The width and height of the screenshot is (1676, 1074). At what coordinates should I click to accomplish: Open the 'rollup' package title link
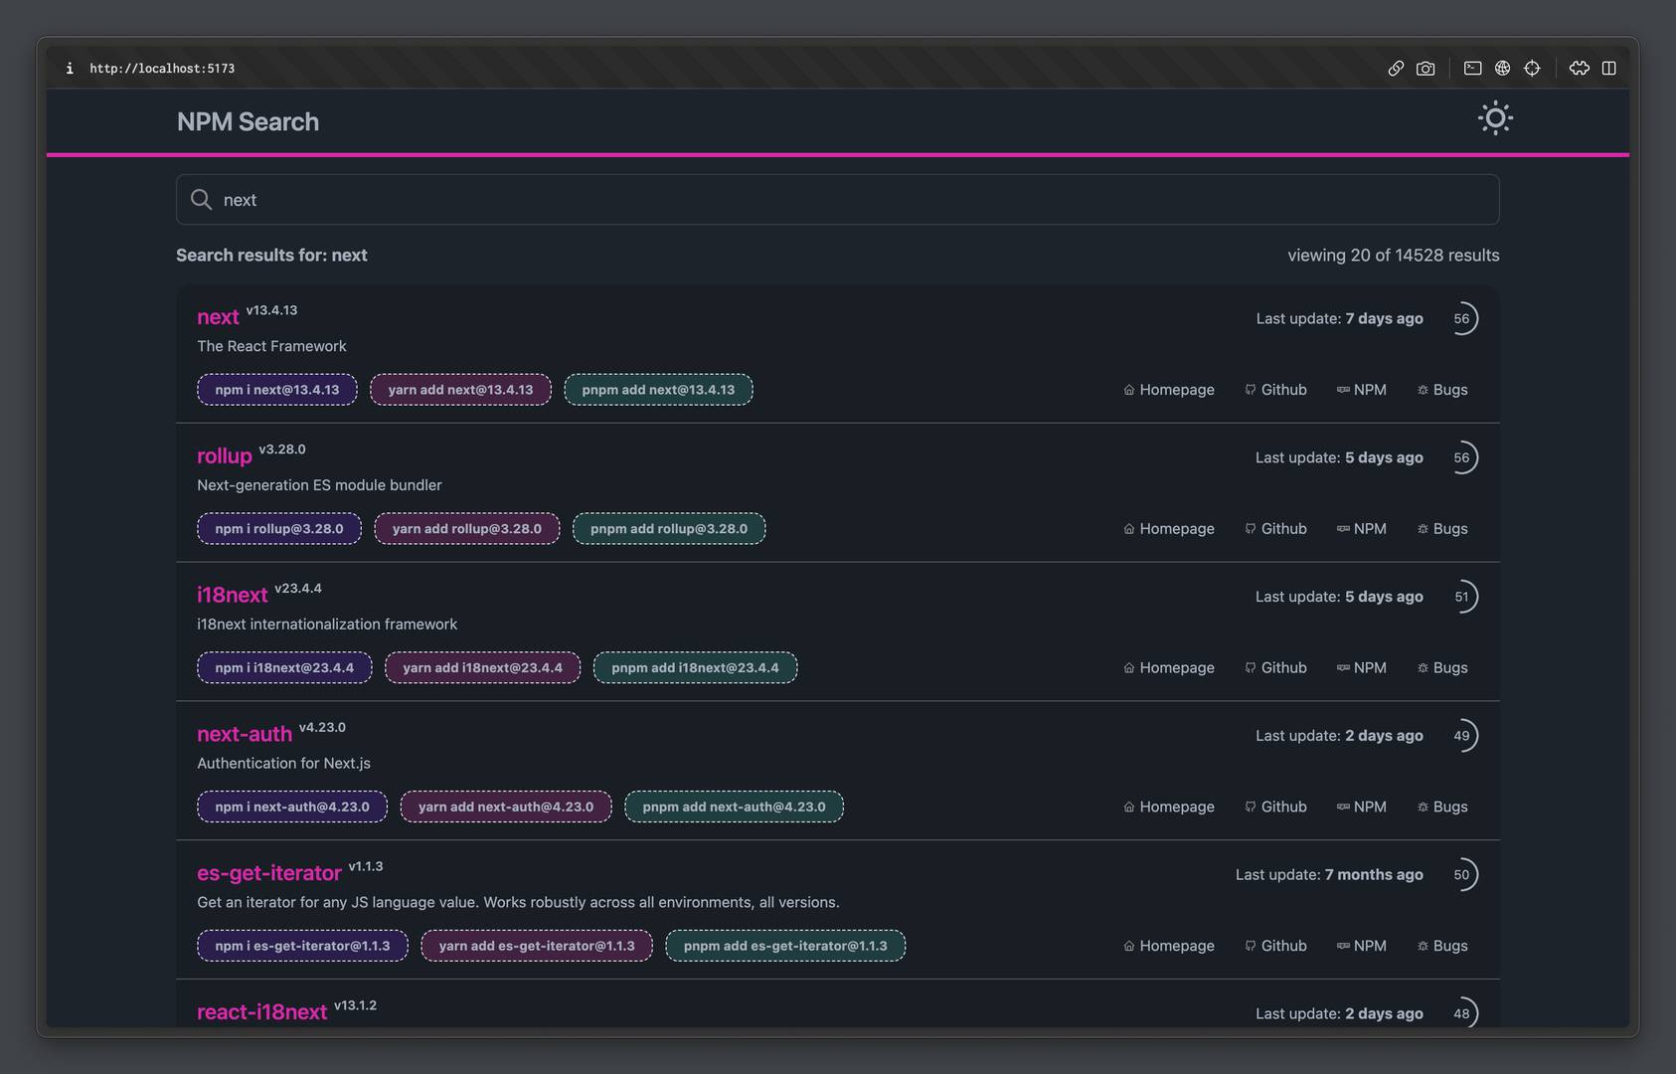(x=225, y=455)
